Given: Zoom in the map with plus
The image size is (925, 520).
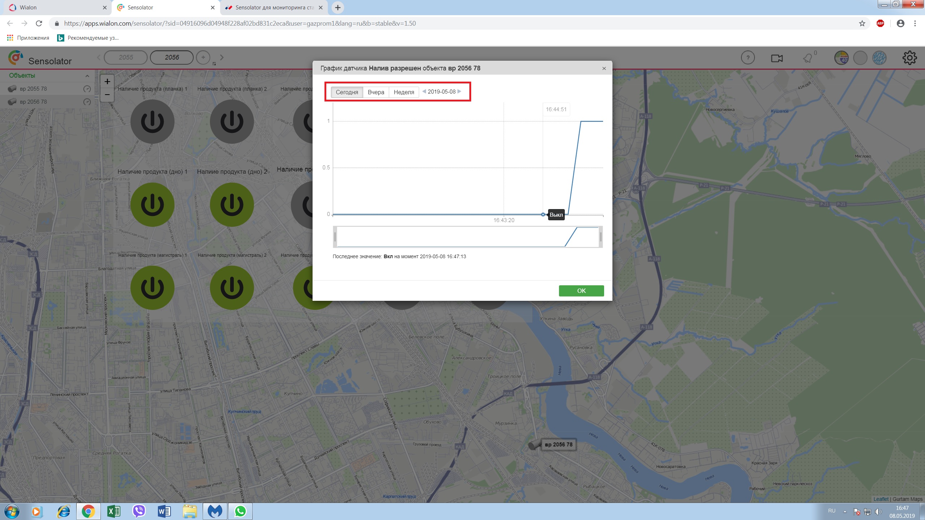Looking at the screenshot, I should point(107,82).
